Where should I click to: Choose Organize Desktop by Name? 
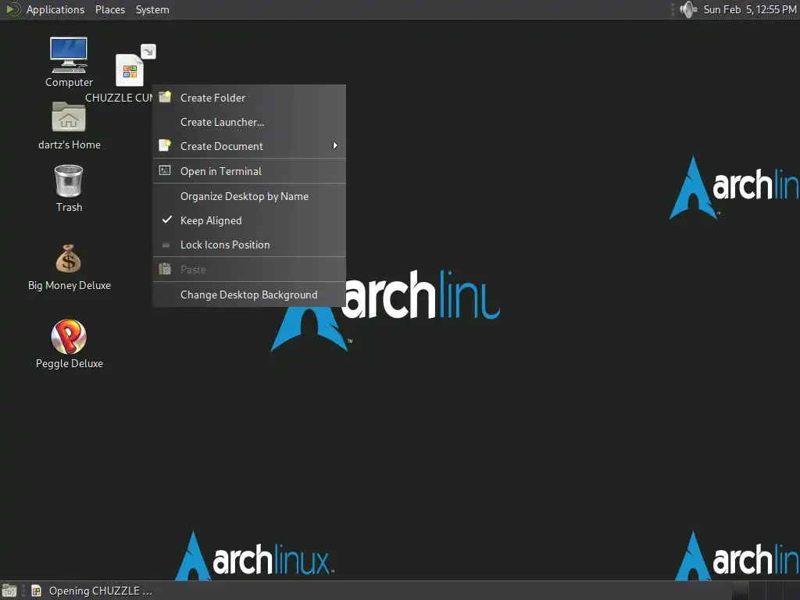coord(249,196)
